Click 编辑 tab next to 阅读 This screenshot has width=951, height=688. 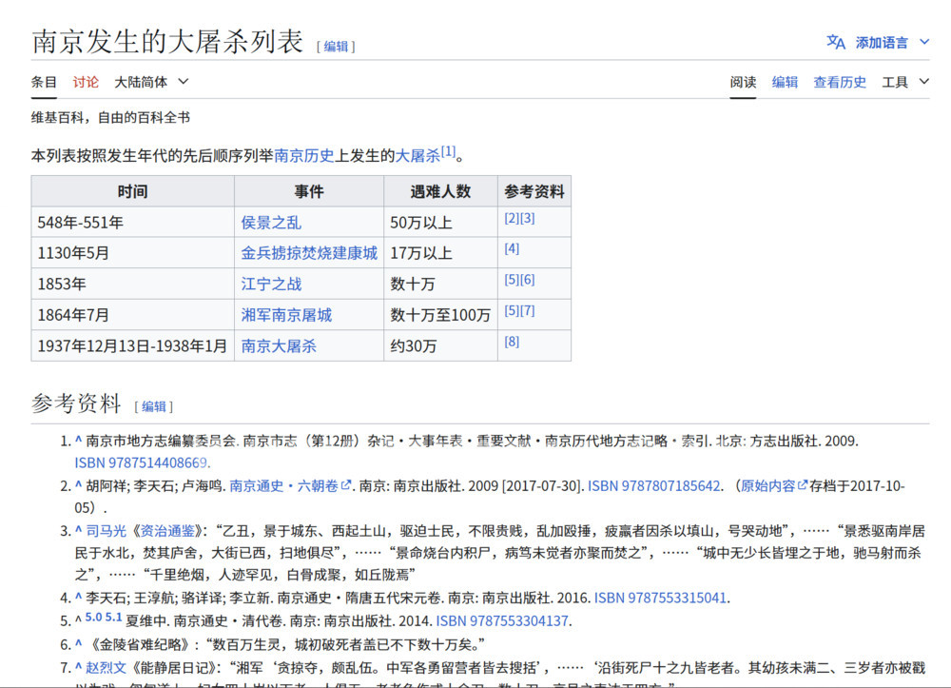click(x=785, y=82)
